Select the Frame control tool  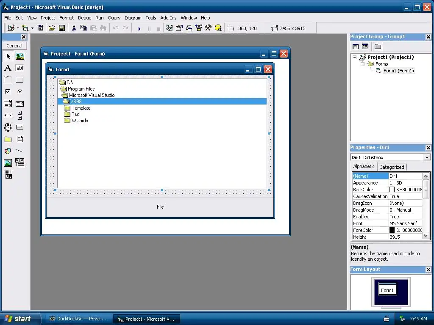8,80
